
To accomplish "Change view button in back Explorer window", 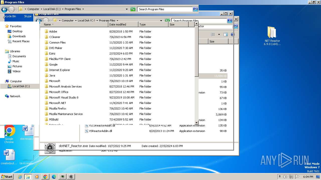I will point(213,34).
